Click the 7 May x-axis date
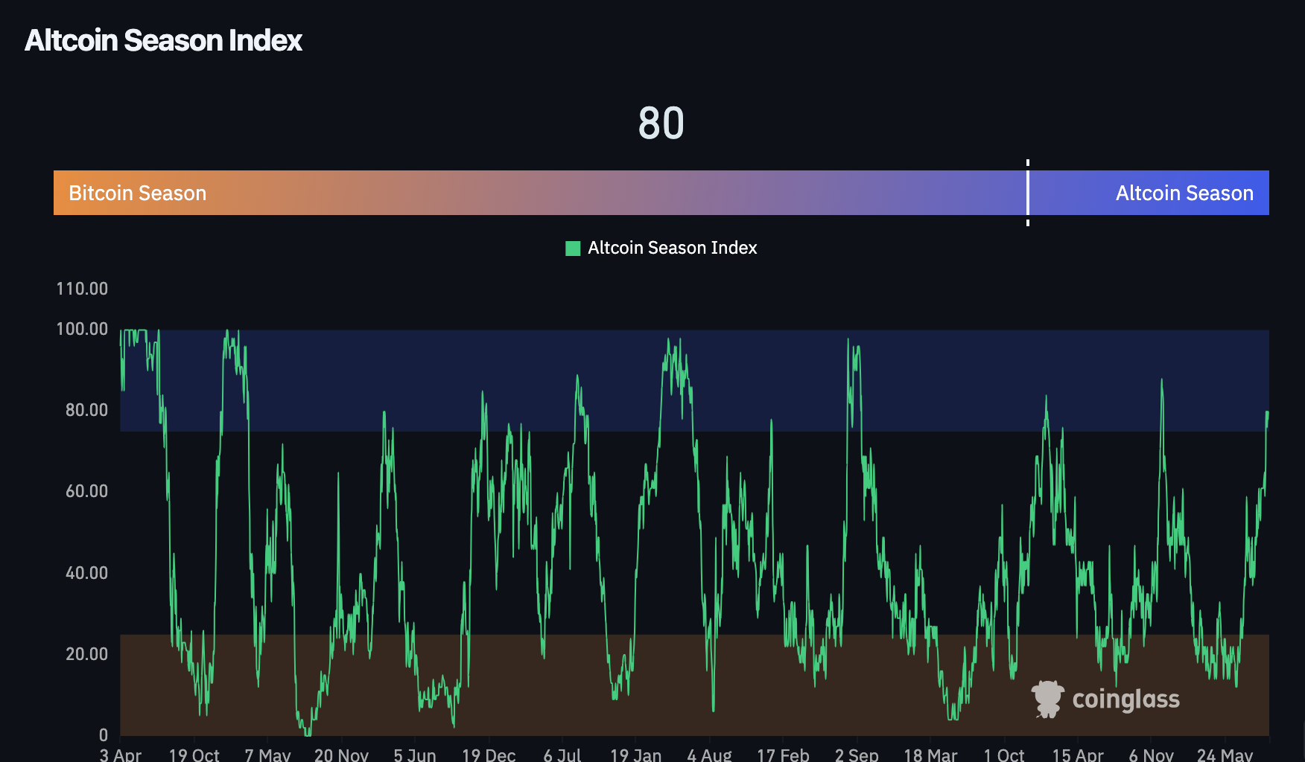 pos(267,755)
